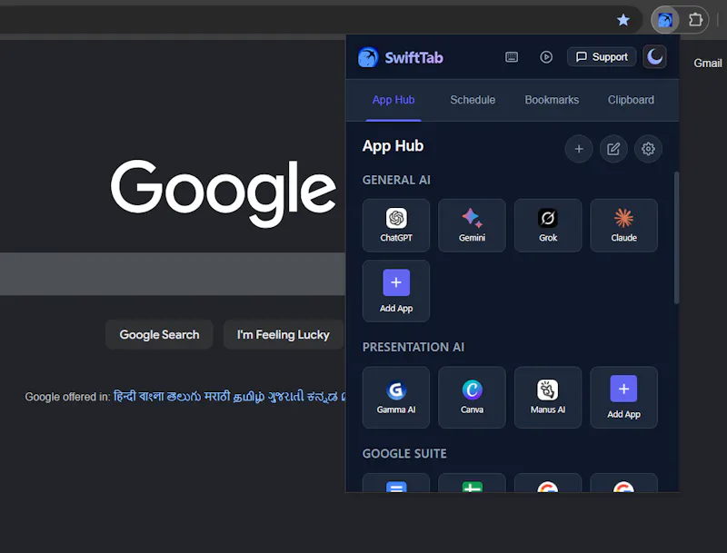The height and width of the screenshot is (553, 727).
Task: Launch the Canva app tile
Action: (x=472, y=398)
